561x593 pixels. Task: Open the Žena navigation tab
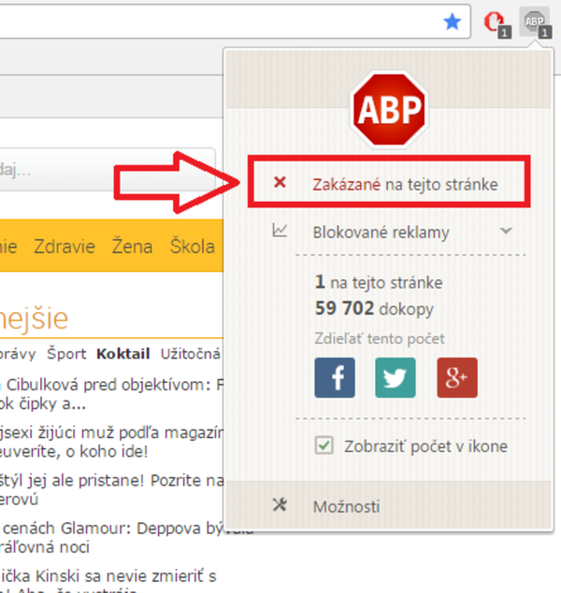[132, 245]
